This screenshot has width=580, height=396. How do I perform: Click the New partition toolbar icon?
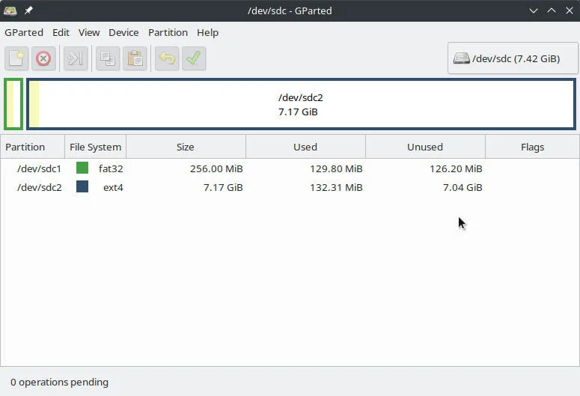(16, 58)
